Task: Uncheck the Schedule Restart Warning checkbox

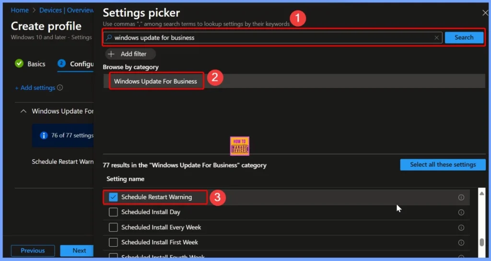Action: pyautogui.click(x=113, y=197)
